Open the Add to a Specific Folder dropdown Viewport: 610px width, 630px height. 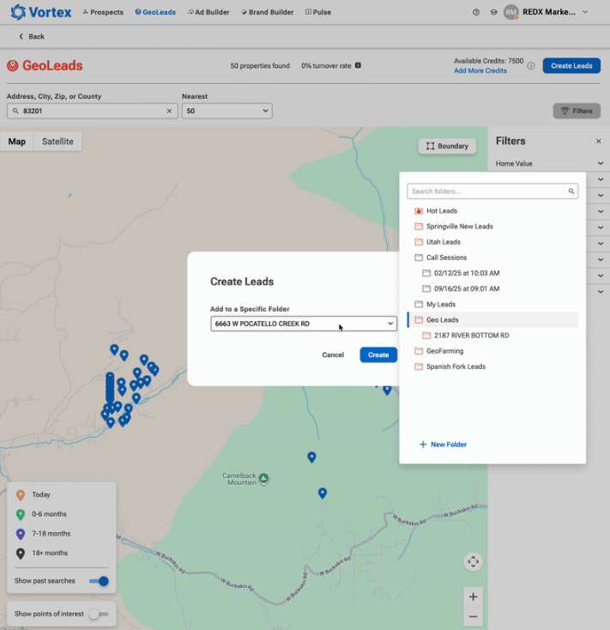[303, 324]
